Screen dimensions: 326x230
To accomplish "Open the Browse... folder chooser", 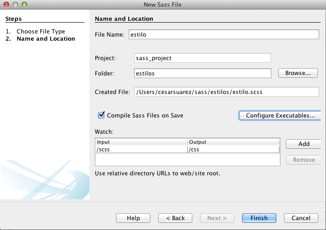I will (298, 73).
